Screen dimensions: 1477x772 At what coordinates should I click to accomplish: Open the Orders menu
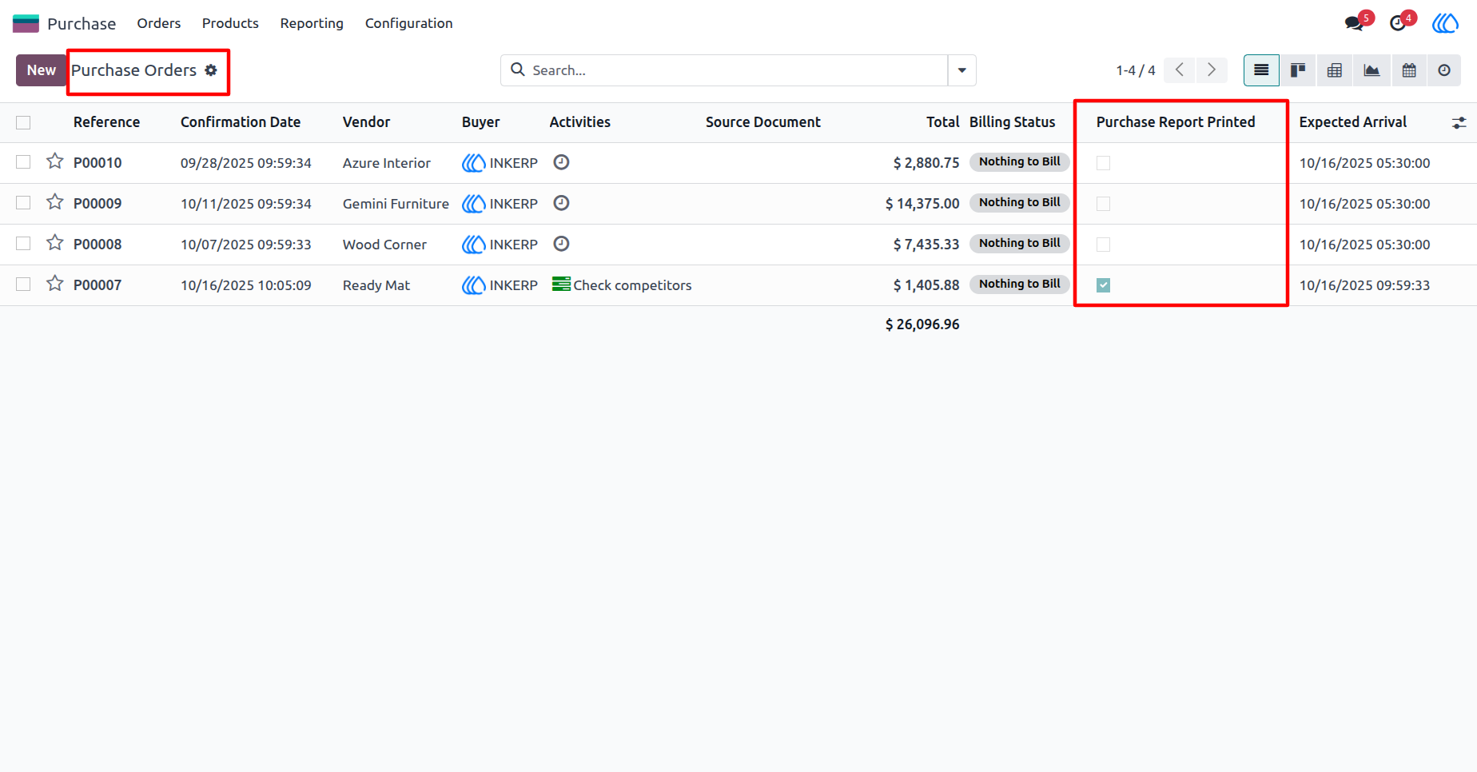[158, 23]
